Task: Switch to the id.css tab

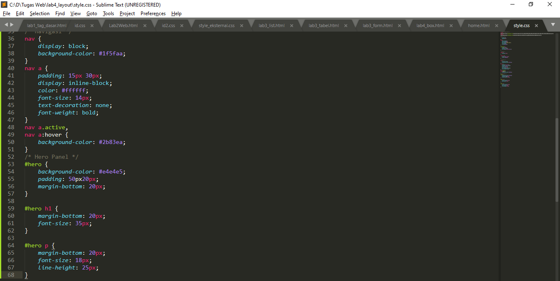Action: [x=80, y=25]
